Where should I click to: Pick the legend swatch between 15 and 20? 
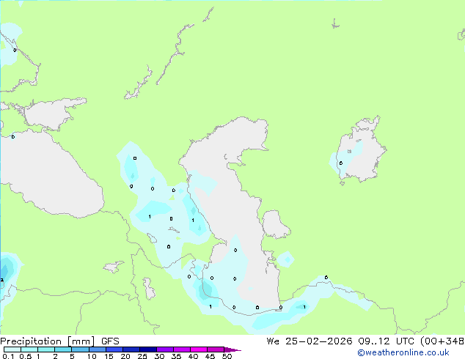(114, 349)
